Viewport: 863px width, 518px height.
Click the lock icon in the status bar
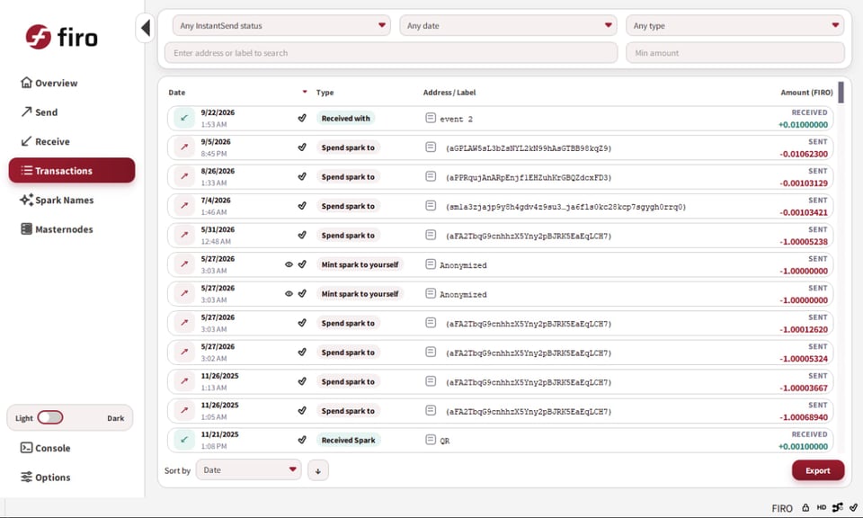coord(805,507)
